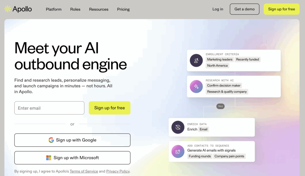Click the Google logo icon
This screenshot has width=305, height=176.
pyautogui.click(x=51, y=140)
